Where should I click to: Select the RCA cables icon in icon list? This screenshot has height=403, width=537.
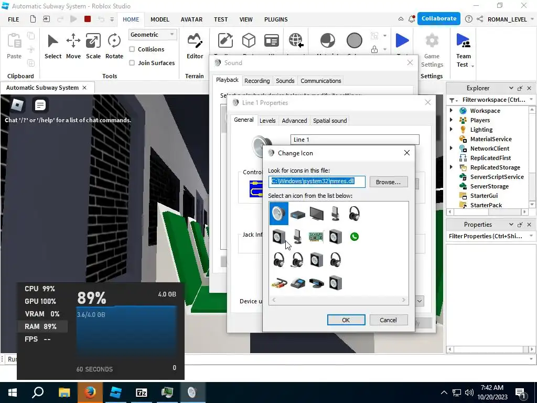click(279, 283)
